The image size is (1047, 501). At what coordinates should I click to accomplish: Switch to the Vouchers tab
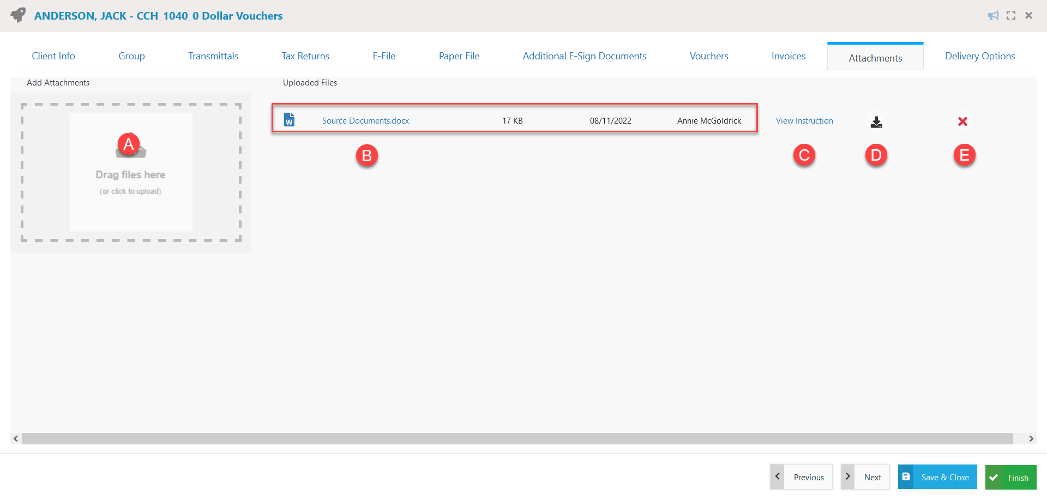pyautogui.click(x=708, y=56)
